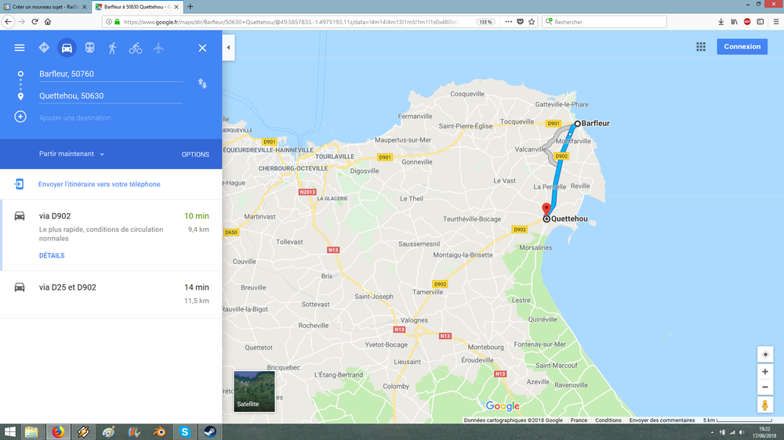Click the Connexion sign-in button
The width and height of the screenshot is (784, 440).
coord(742,46)
